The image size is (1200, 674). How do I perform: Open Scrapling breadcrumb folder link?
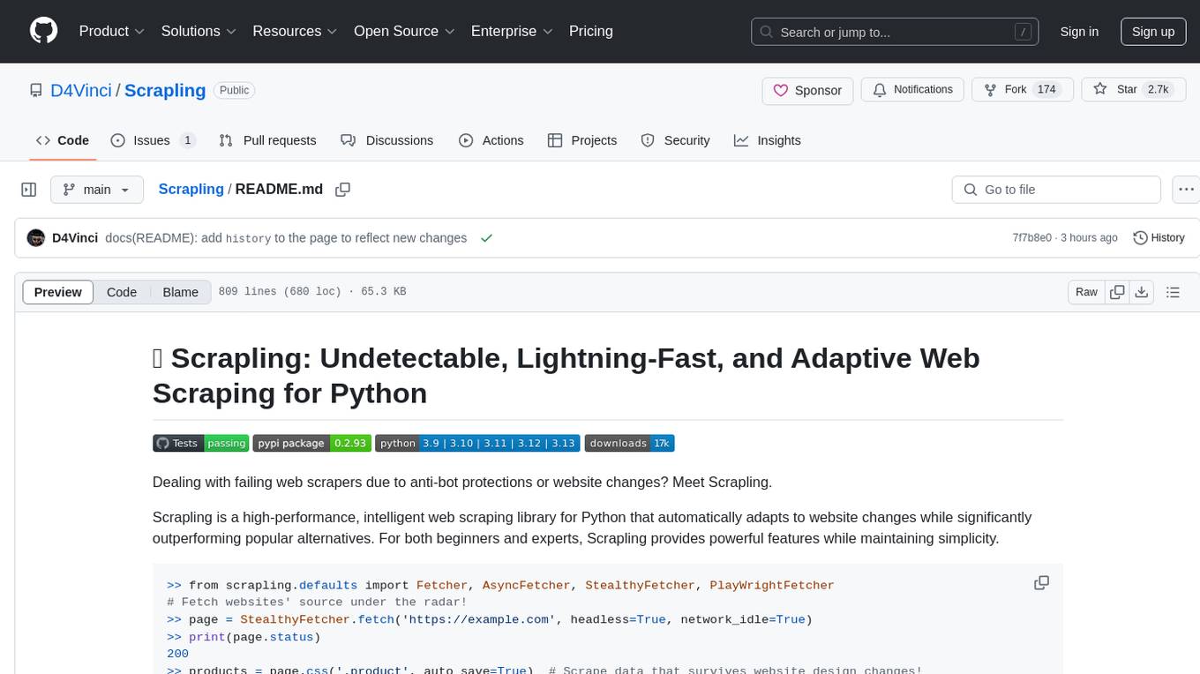pos(191,189)
